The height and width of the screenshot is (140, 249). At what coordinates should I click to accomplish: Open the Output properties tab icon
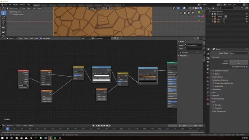(x=208, y=62)
